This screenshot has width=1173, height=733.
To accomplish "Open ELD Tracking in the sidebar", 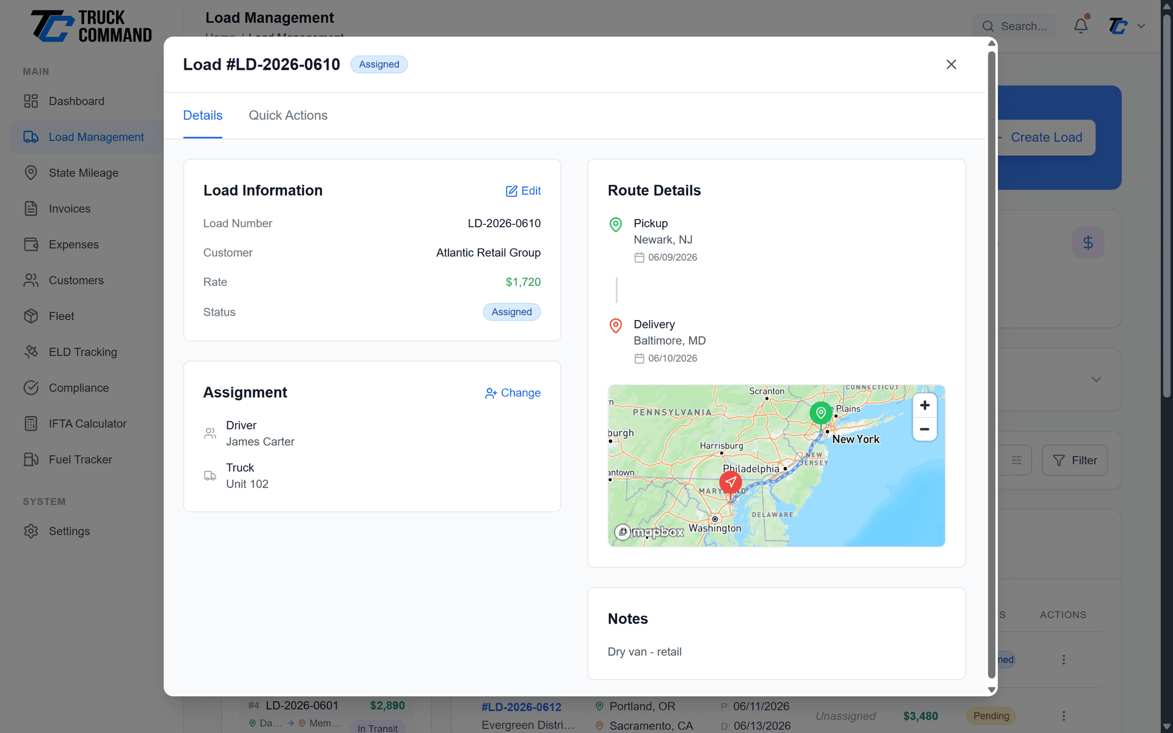I will tap(82, 352).
